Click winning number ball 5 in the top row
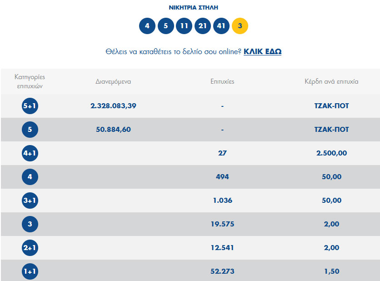 pyautogui.click(x=166, y=26)
